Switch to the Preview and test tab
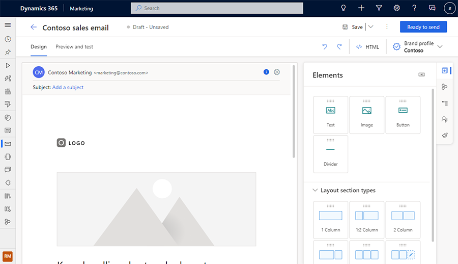 tap(74, 46)
